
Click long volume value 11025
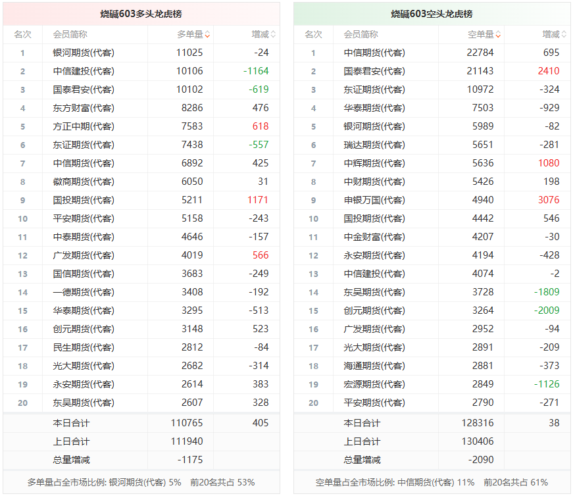[x=189, y=53]
